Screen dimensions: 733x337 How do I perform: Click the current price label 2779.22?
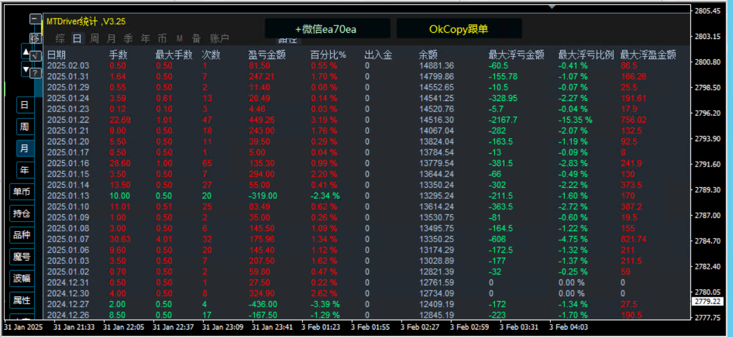[x=708, y=302]
